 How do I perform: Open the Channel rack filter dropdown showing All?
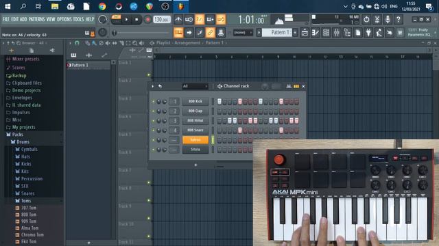[x=195, y=86]
